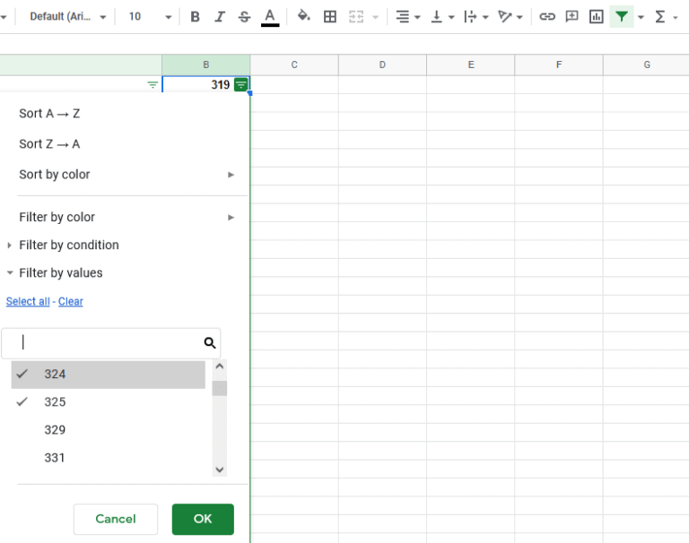The height and width of the screenshot is (543, 689).
Task: Apply strikethrough to text
Action: [x=245, y=17]
